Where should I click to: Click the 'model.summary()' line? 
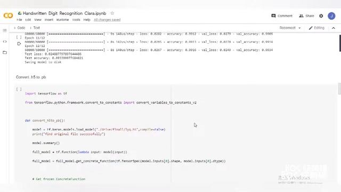tap(46, 143)
